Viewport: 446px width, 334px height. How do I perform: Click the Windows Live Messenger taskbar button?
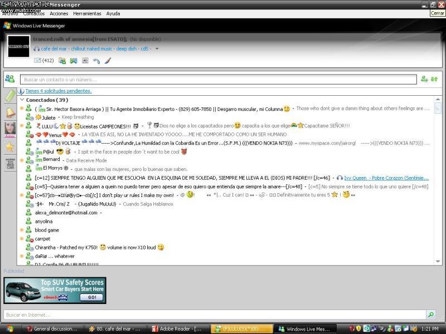click(x=305, y=329)
